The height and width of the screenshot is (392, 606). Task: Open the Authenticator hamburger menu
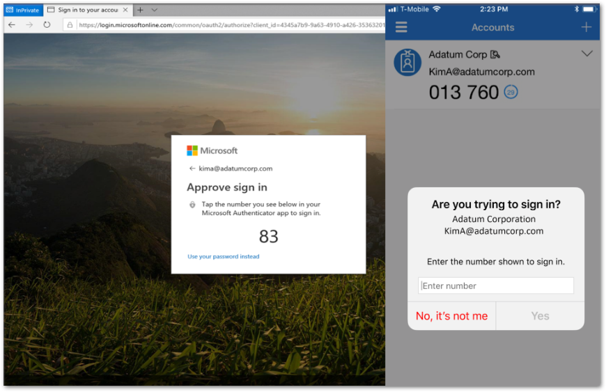click(401, 27)
